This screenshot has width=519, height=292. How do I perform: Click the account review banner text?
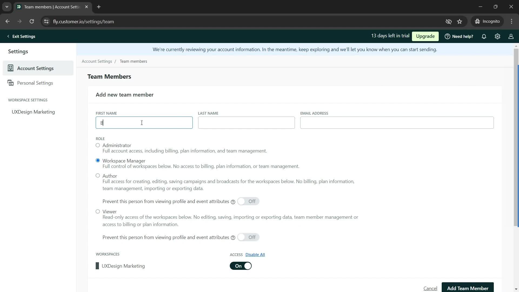[295, 49]
